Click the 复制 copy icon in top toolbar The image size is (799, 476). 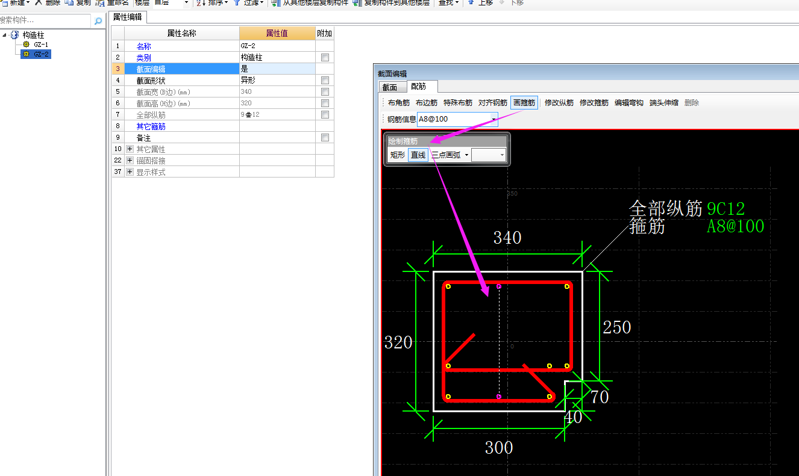pos(69,2)
